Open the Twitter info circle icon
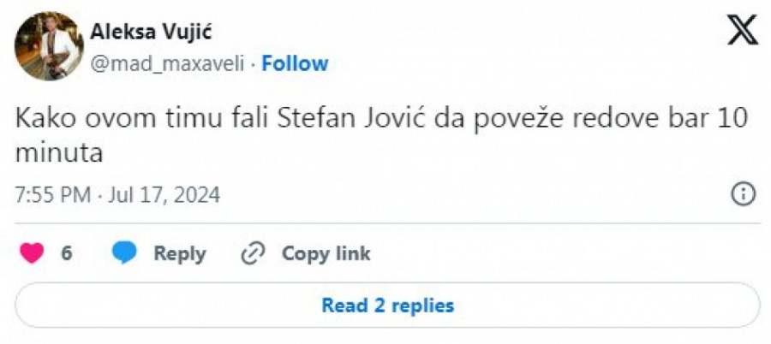 pyautogui.click(x=742, y=194)
